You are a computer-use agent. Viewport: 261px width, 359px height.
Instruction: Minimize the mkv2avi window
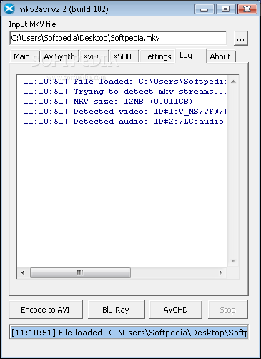click(x=205, y=9)
